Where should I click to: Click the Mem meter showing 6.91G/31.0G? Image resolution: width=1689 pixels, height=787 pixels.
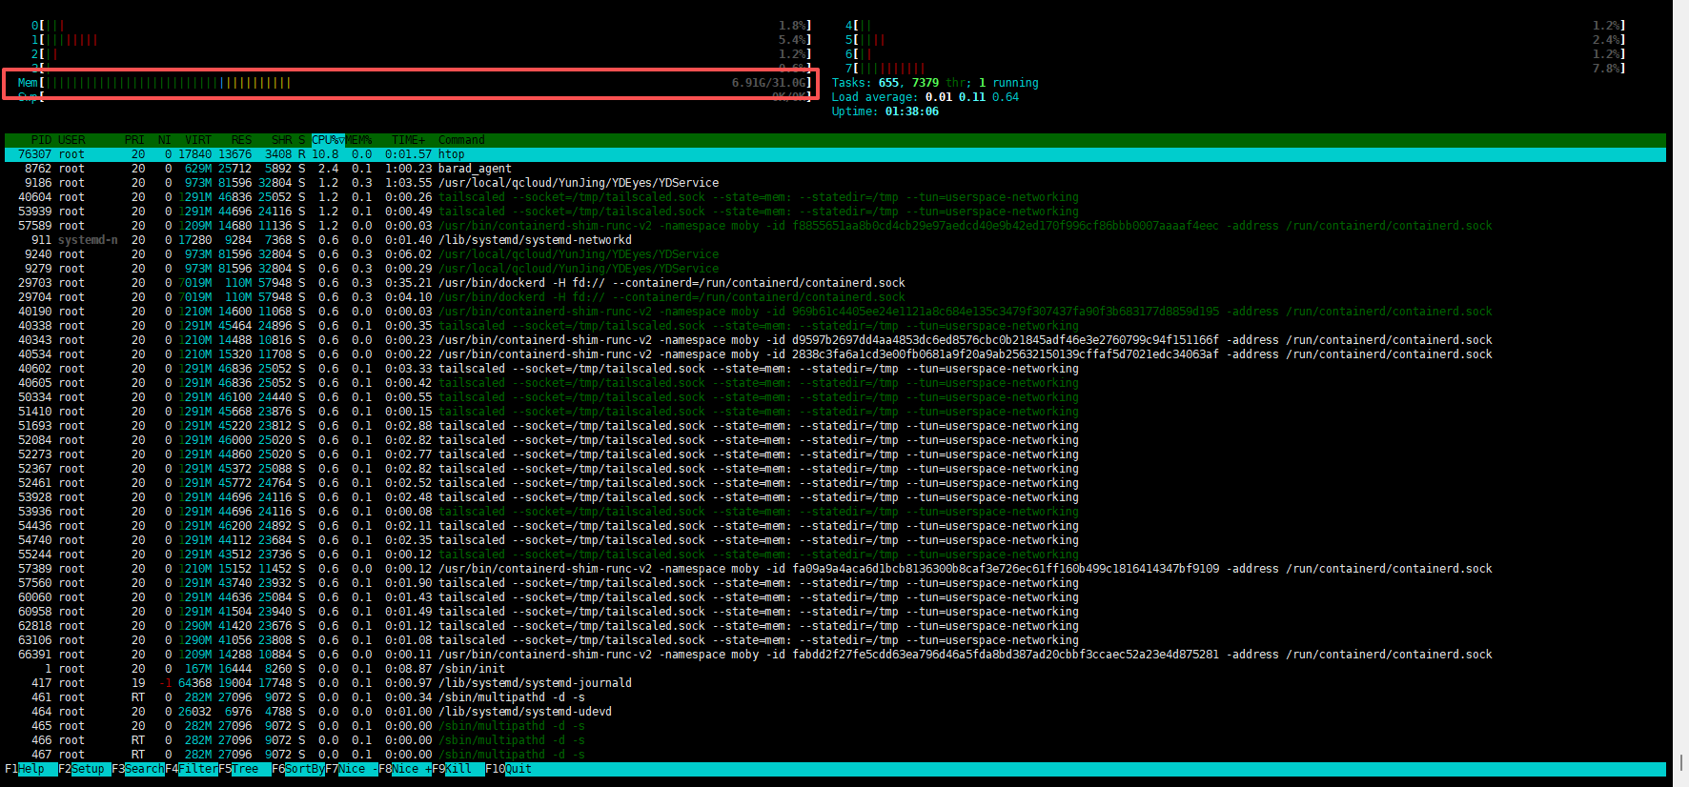[x=415, y=83]
